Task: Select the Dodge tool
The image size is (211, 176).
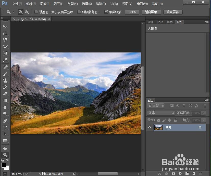Action: (5, 114)
